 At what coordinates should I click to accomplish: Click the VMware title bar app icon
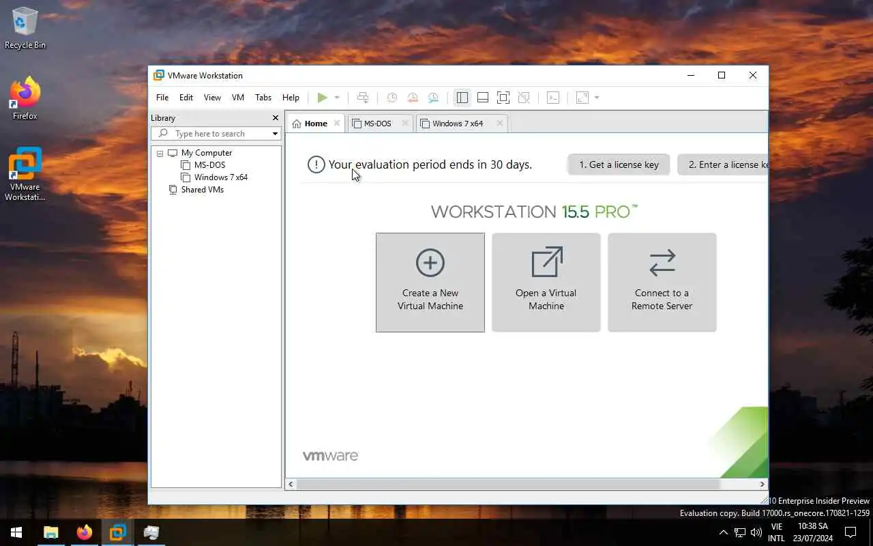[x=159, y=76]
